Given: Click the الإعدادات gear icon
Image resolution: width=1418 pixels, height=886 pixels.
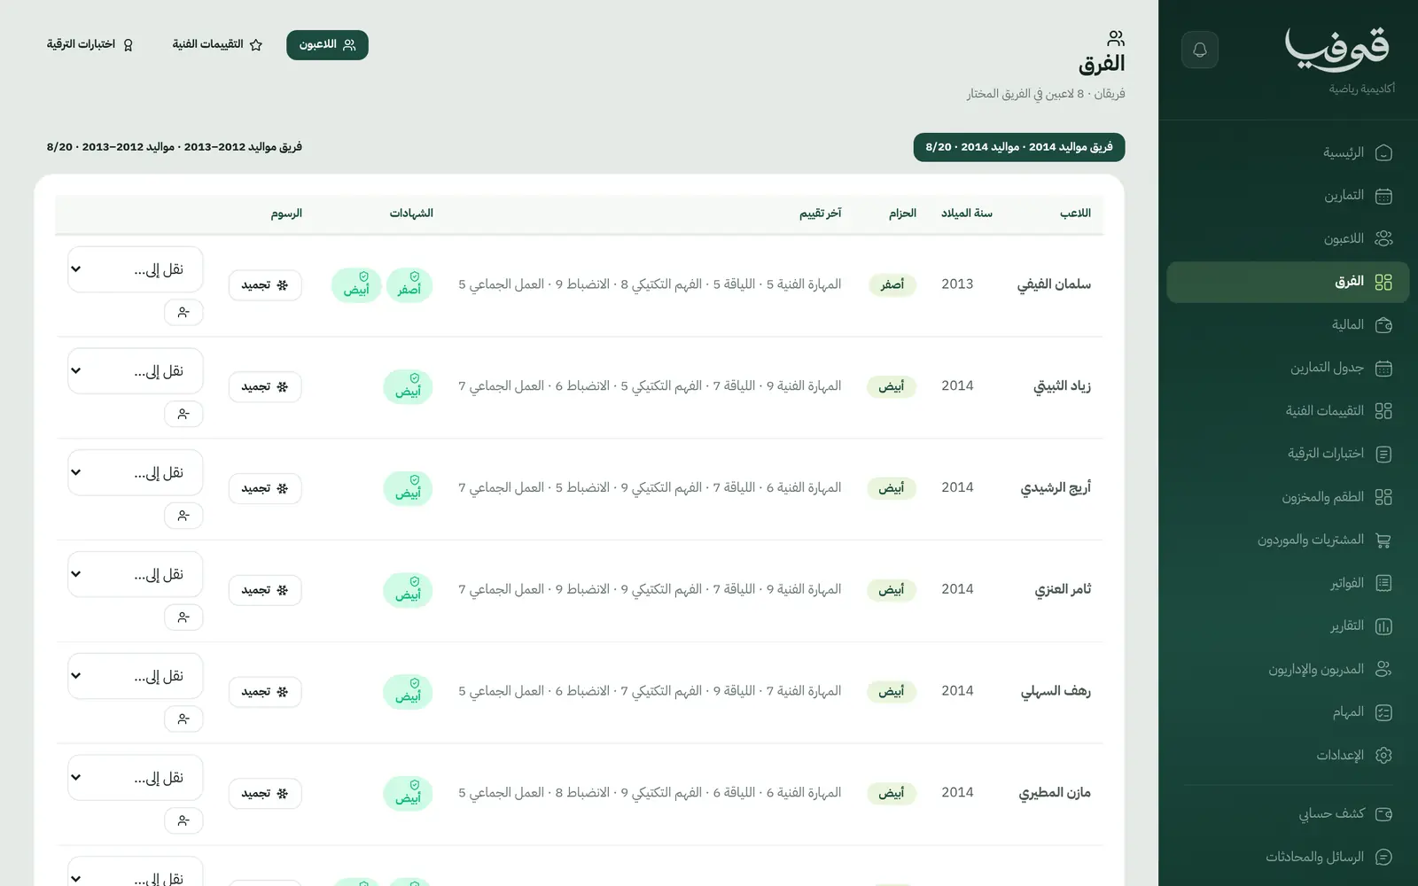Looking at the screenshot, I should point(1383,756).
